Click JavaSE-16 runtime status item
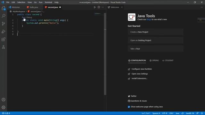This screenshot has width=205, height=115. coord(190,113)
